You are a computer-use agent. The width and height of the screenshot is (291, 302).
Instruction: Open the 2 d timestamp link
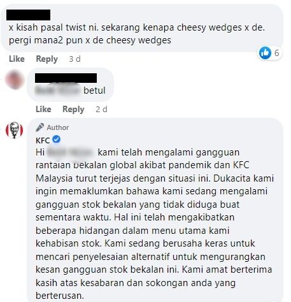pos(101,110)
